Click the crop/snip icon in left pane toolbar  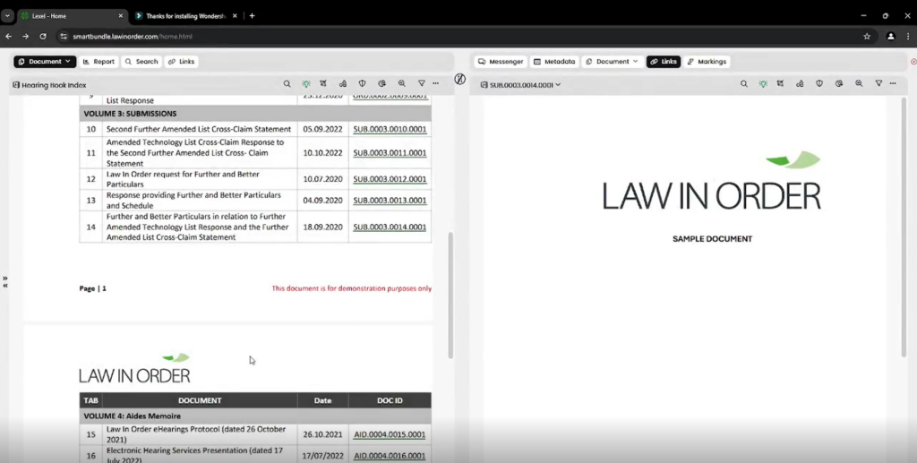[322, 84]
